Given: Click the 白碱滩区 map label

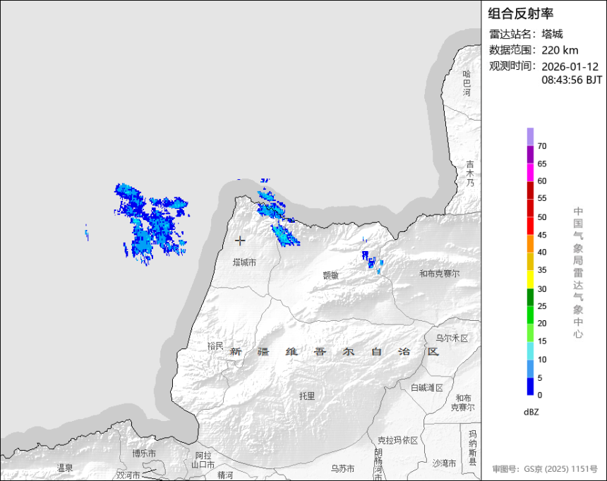Looking at the screenshot, I should 427,387.
